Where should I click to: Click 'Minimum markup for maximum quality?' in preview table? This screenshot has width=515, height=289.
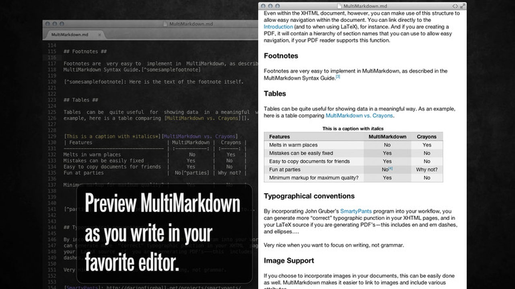tap(314, 178)
